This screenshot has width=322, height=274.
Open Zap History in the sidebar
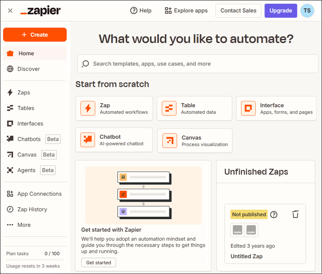coord(35,209)
